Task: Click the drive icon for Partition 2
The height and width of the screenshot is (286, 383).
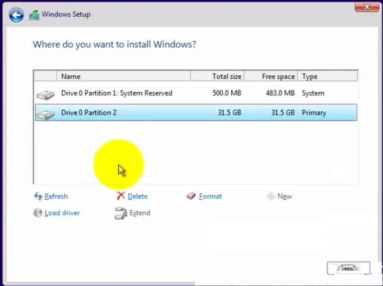Action: 45,114
